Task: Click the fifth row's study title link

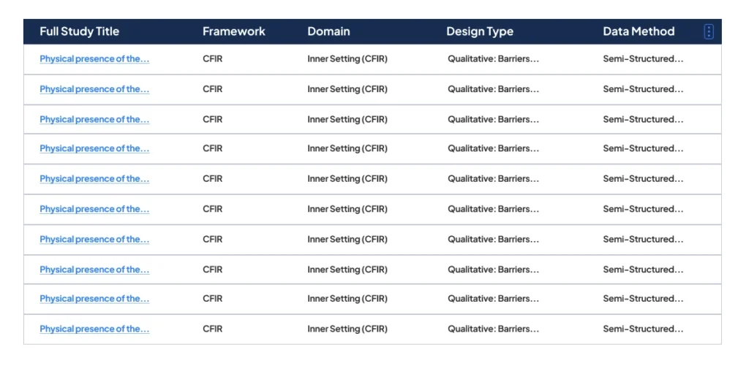Action: click(x=94, y=179)
